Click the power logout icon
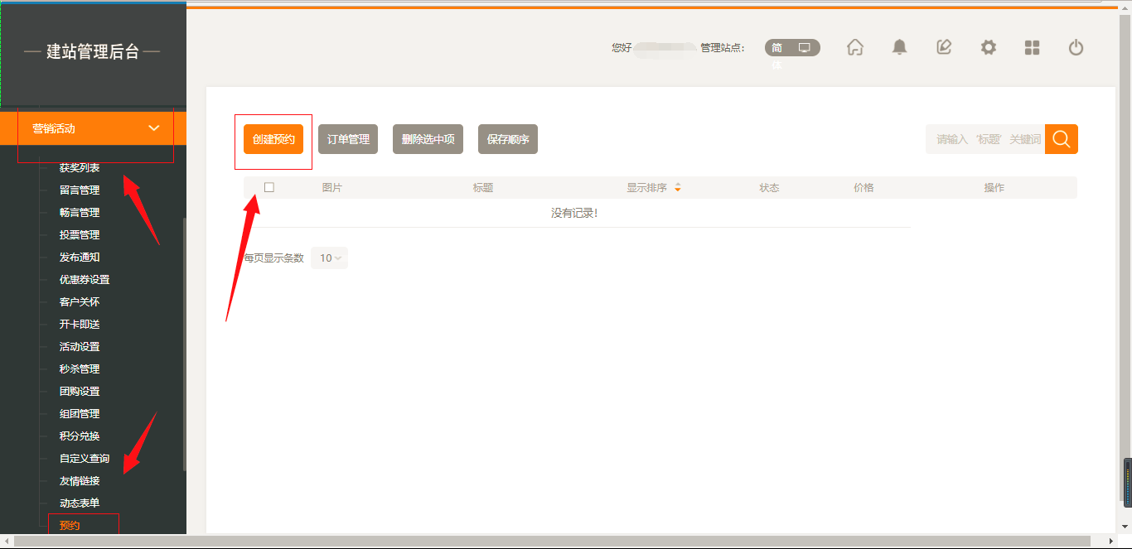This screenshot has width=1132, height=549. (x=1076, y=48)
